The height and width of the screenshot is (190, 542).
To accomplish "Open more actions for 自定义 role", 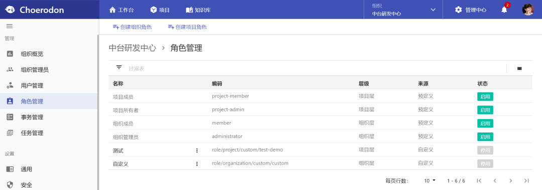I will 197,164.
